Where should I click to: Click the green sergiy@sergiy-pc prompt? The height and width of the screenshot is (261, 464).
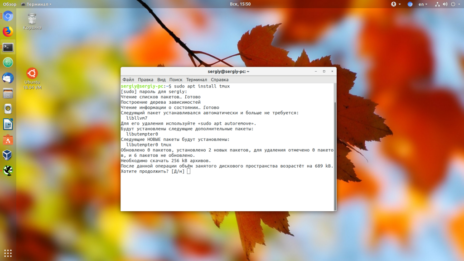click(142, 86)
